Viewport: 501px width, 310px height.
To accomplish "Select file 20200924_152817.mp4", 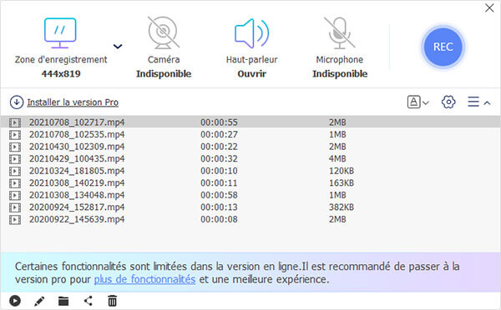I will click(250, 207).
